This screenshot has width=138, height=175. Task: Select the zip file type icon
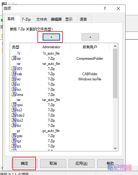14,58
